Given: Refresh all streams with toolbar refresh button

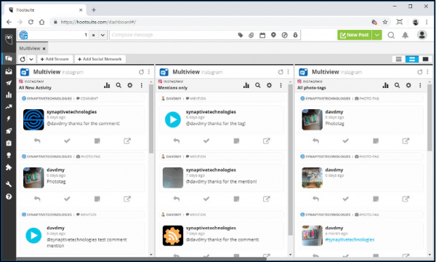Looking at the screenshot, I should [x=23, y=59].
